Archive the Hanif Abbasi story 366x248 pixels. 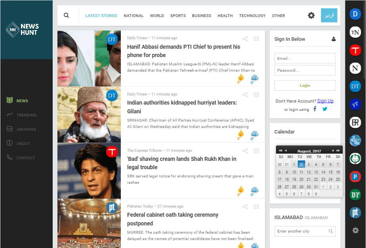pos(256,39)
